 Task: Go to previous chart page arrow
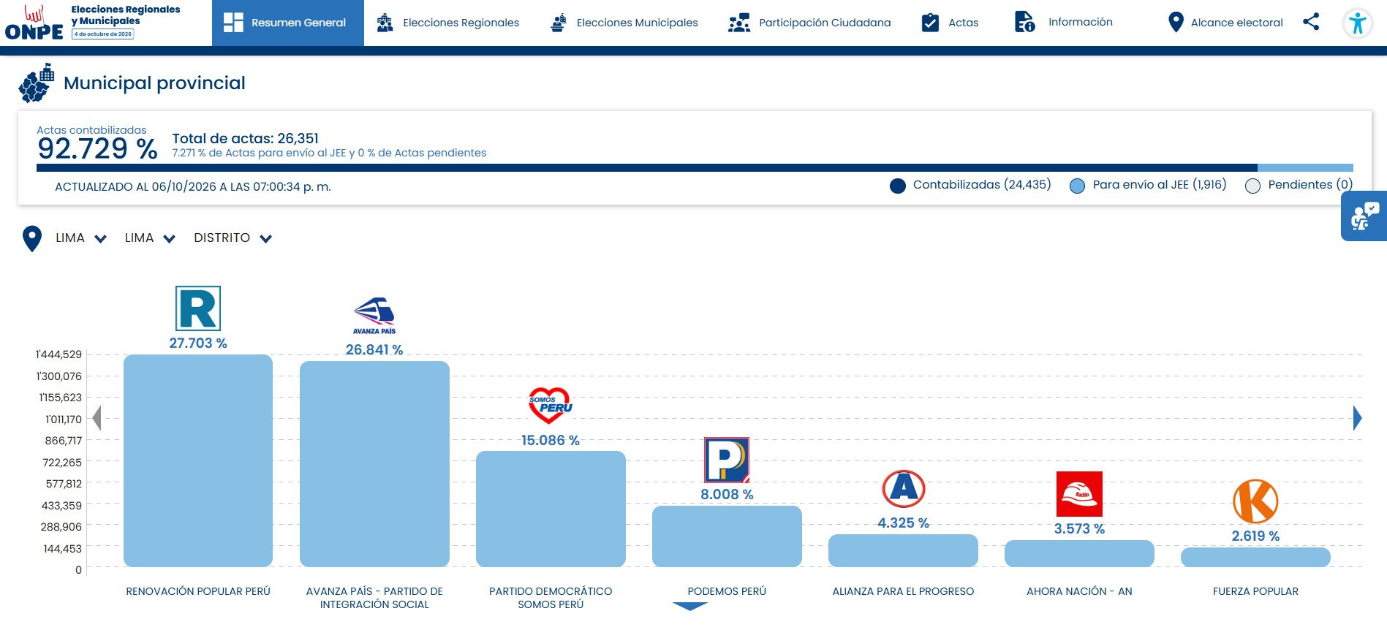click(97, 418)
